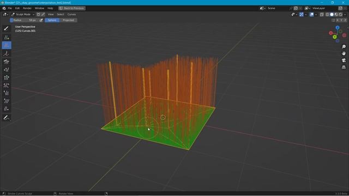
Task: Click the green Y axis gizmo ball
Action: 335,37
